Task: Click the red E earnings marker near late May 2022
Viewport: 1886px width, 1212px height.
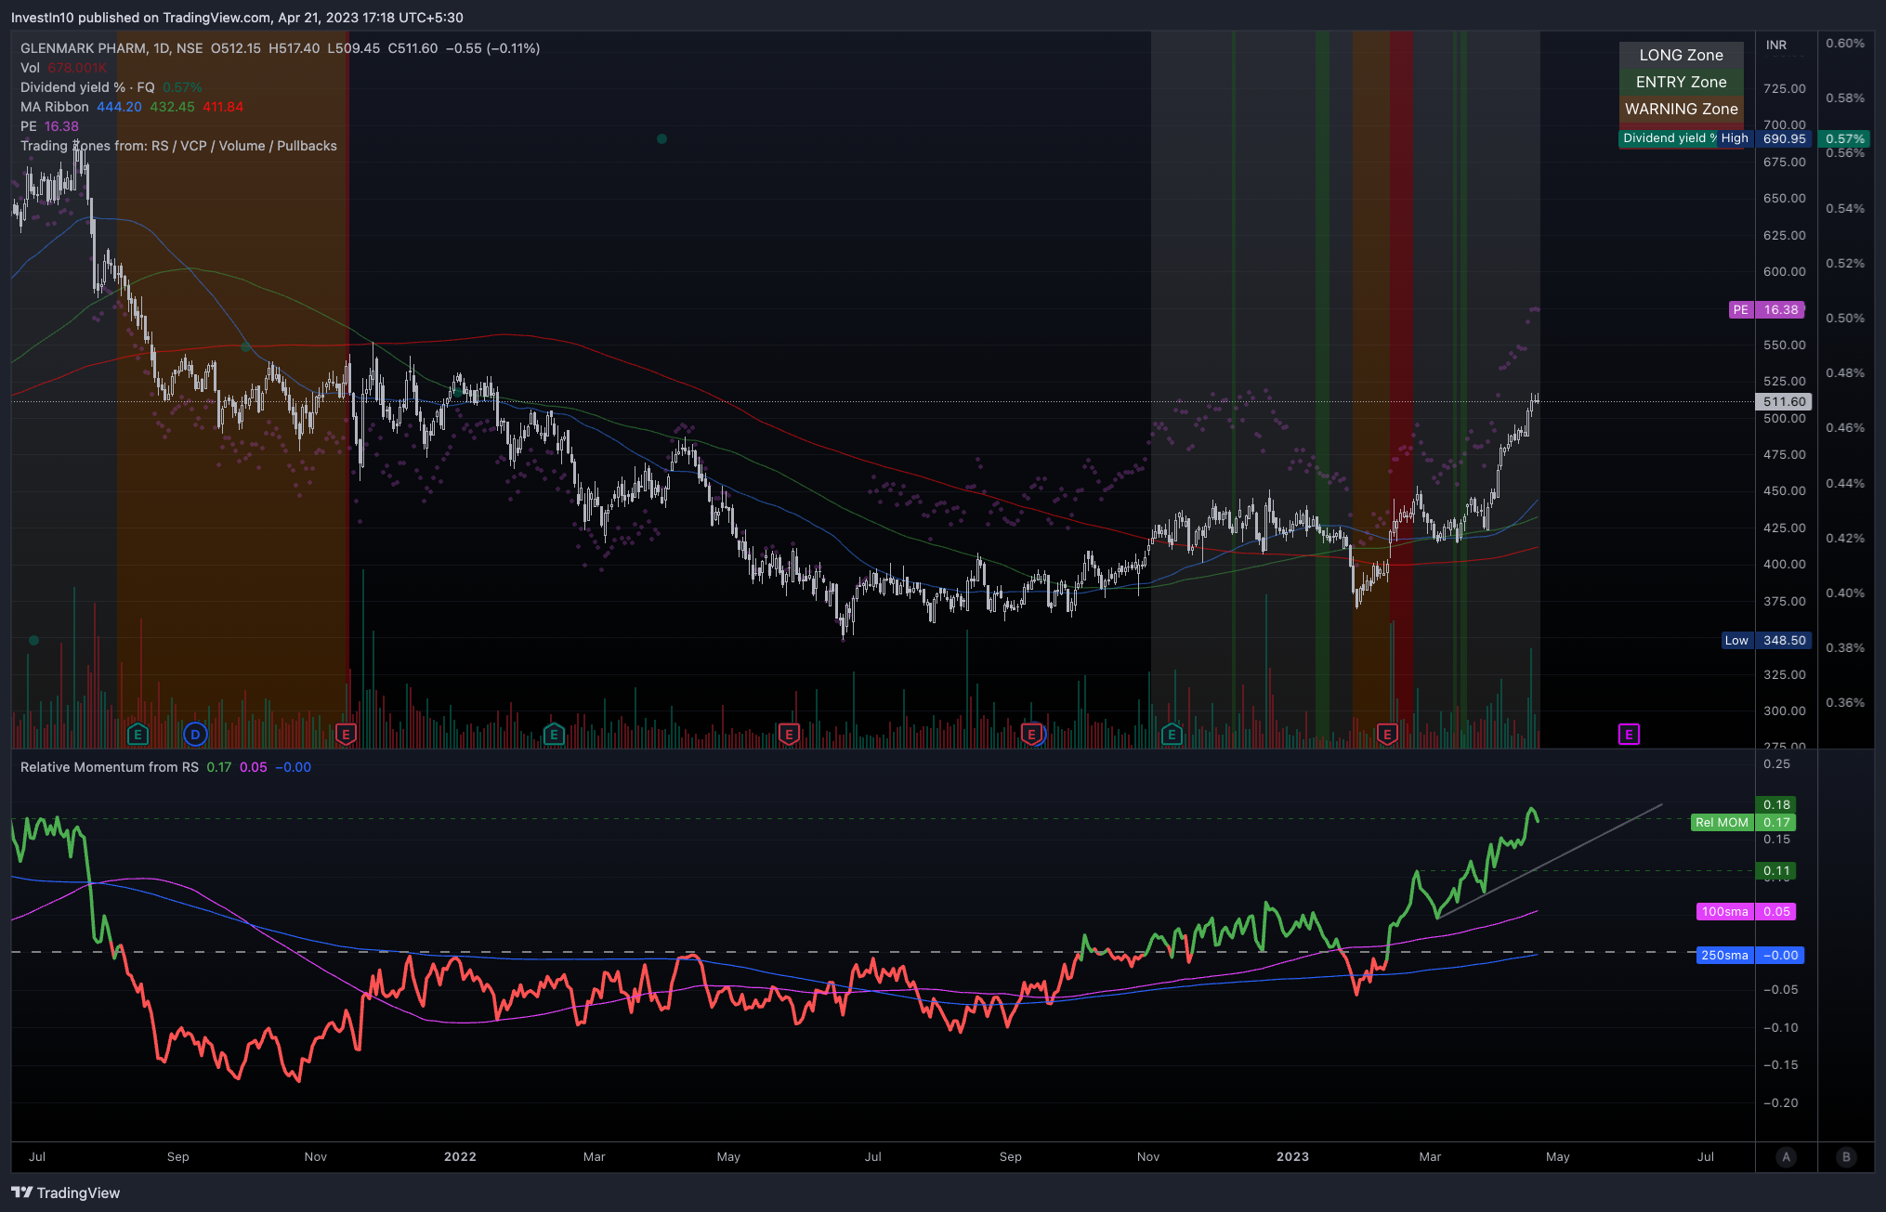Action: pos(789,735)
